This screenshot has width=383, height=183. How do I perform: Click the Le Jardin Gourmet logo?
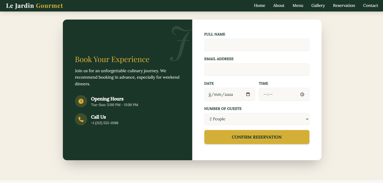point(34,6)
